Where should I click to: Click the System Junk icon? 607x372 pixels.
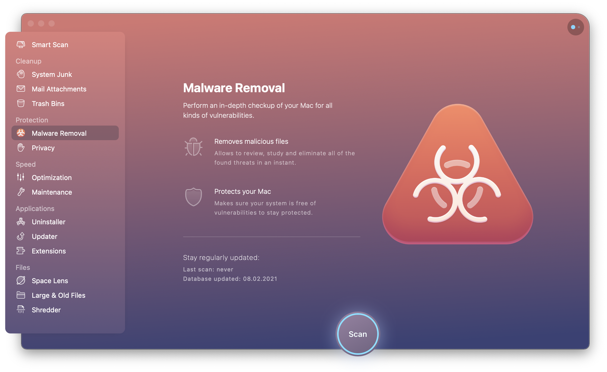(x=21, y=74)
